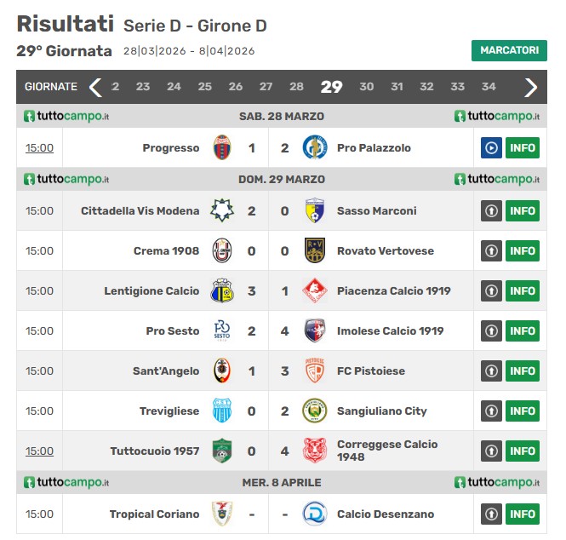Click the Calcio Desenzano logo
The height and width of the screenshot is (540, 566).
(x=314, y=514)
